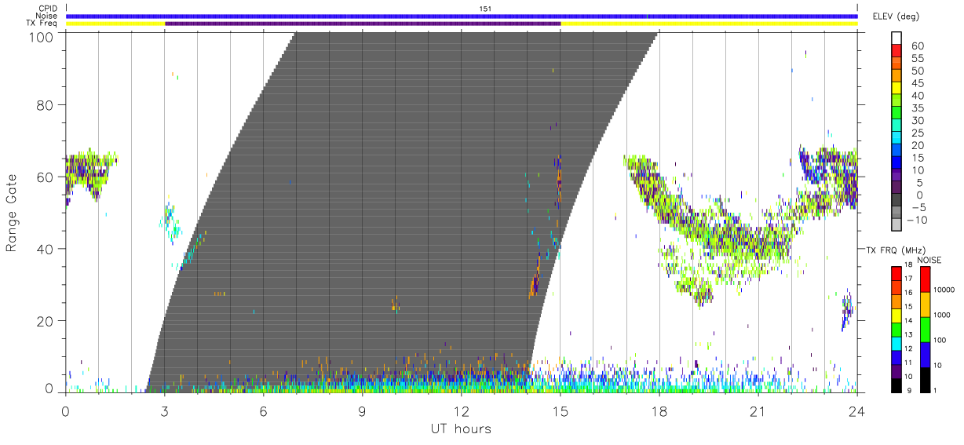964x445 pixels.
Task: Click the ELEV colorbar label 45
Action: tap(918, 83)
